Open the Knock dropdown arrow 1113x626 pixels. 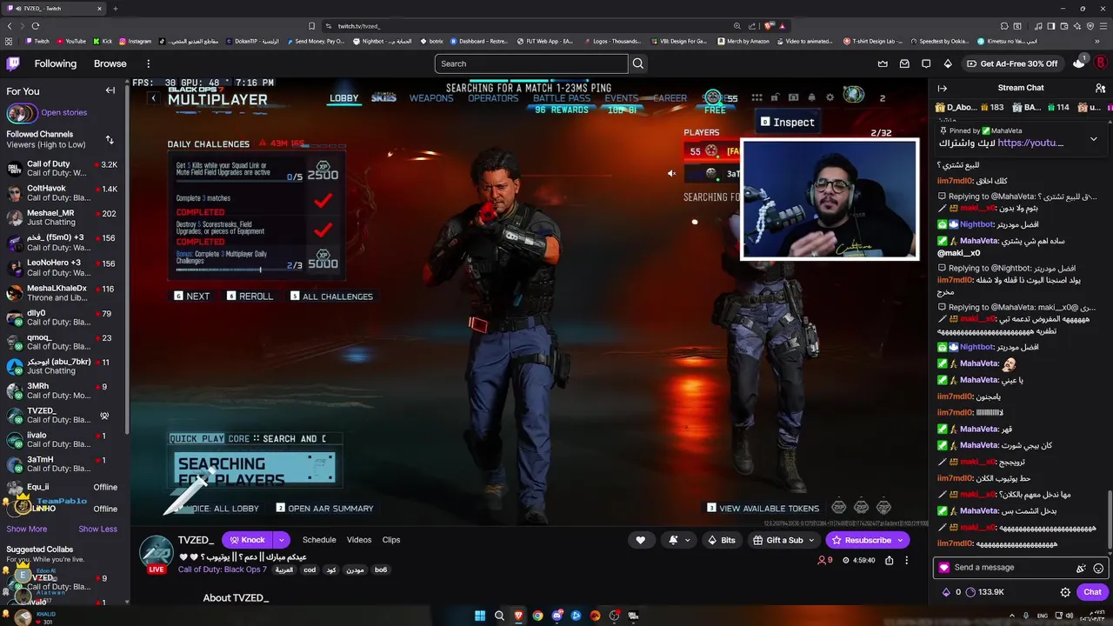[x=281, y=540]
